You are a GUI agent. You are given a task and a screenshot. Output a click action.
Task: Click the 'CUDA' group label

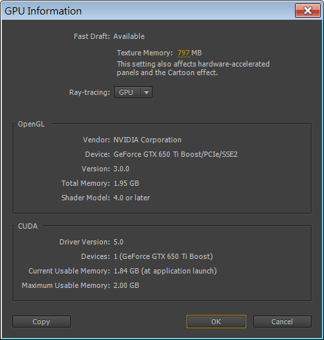(28, 226)
